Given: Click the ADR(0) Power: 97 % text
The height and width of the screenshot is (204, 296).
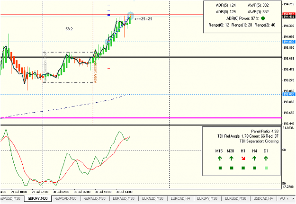Looking at the screenshot, I should pos(242,18).
